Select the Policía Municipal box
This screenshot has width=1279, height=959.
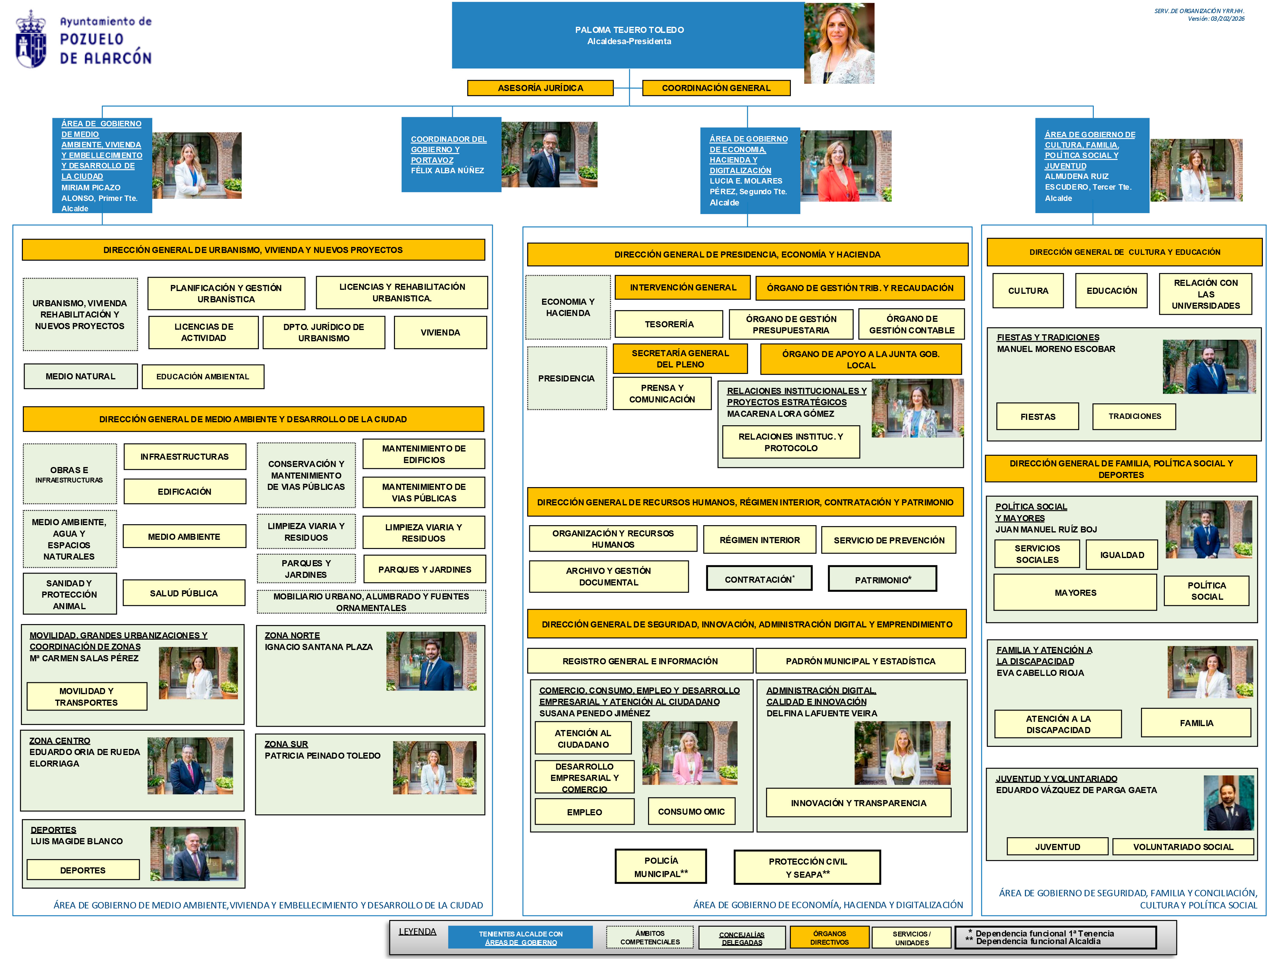coord(661,866)
